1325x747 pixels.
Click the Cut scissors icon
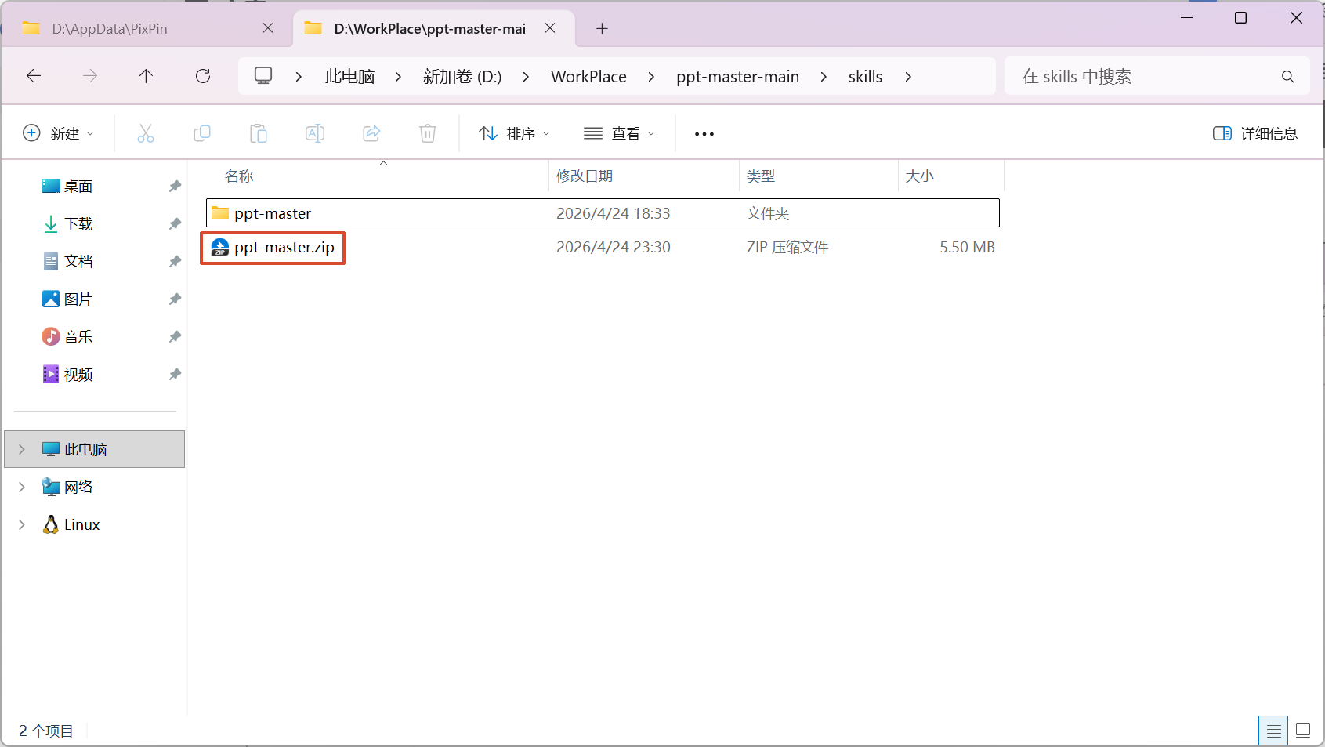coord(146,133)
